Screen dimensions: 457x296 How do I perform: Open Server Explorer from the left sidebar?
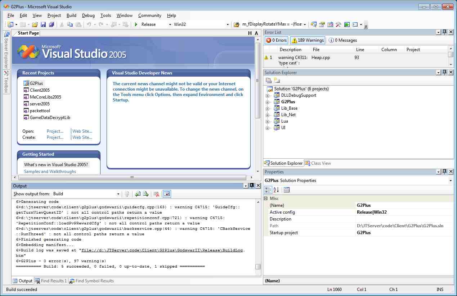(6, 50)
